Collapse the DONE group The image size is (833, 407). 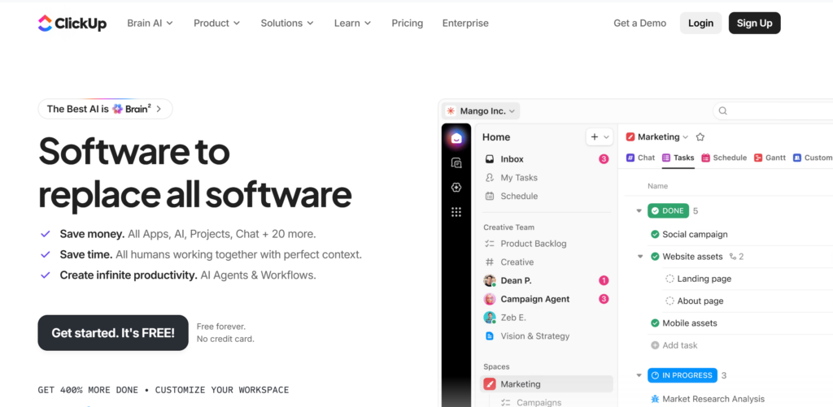639,211
